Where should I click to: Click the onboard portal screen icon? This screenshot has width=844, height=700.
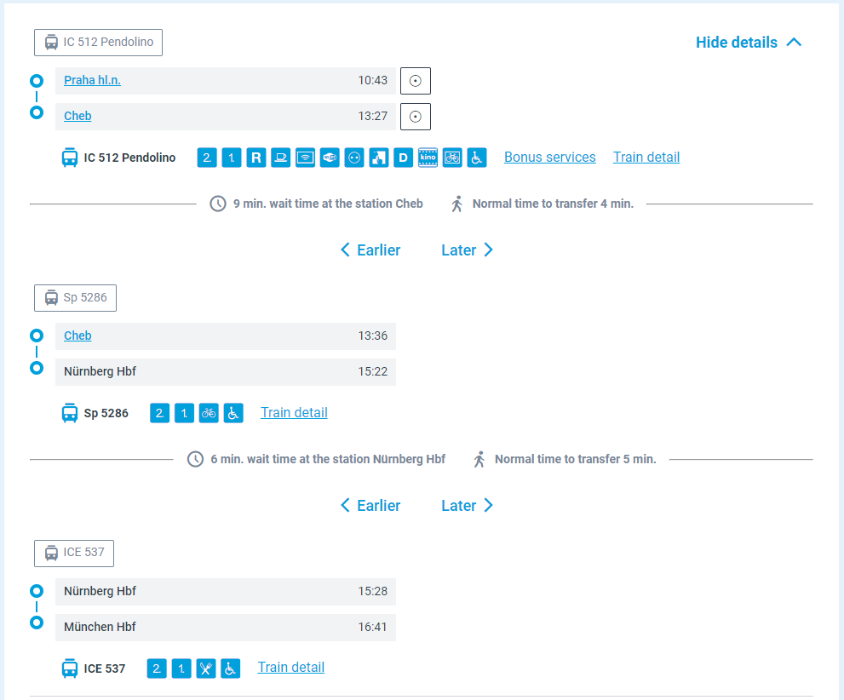(x=305, y=158)
